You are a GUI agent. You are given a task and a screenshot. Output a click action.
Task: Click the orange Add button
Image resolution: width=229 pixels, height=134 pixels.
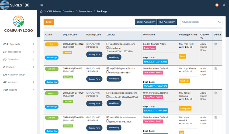pyautogui.click(x=48, y=22)
